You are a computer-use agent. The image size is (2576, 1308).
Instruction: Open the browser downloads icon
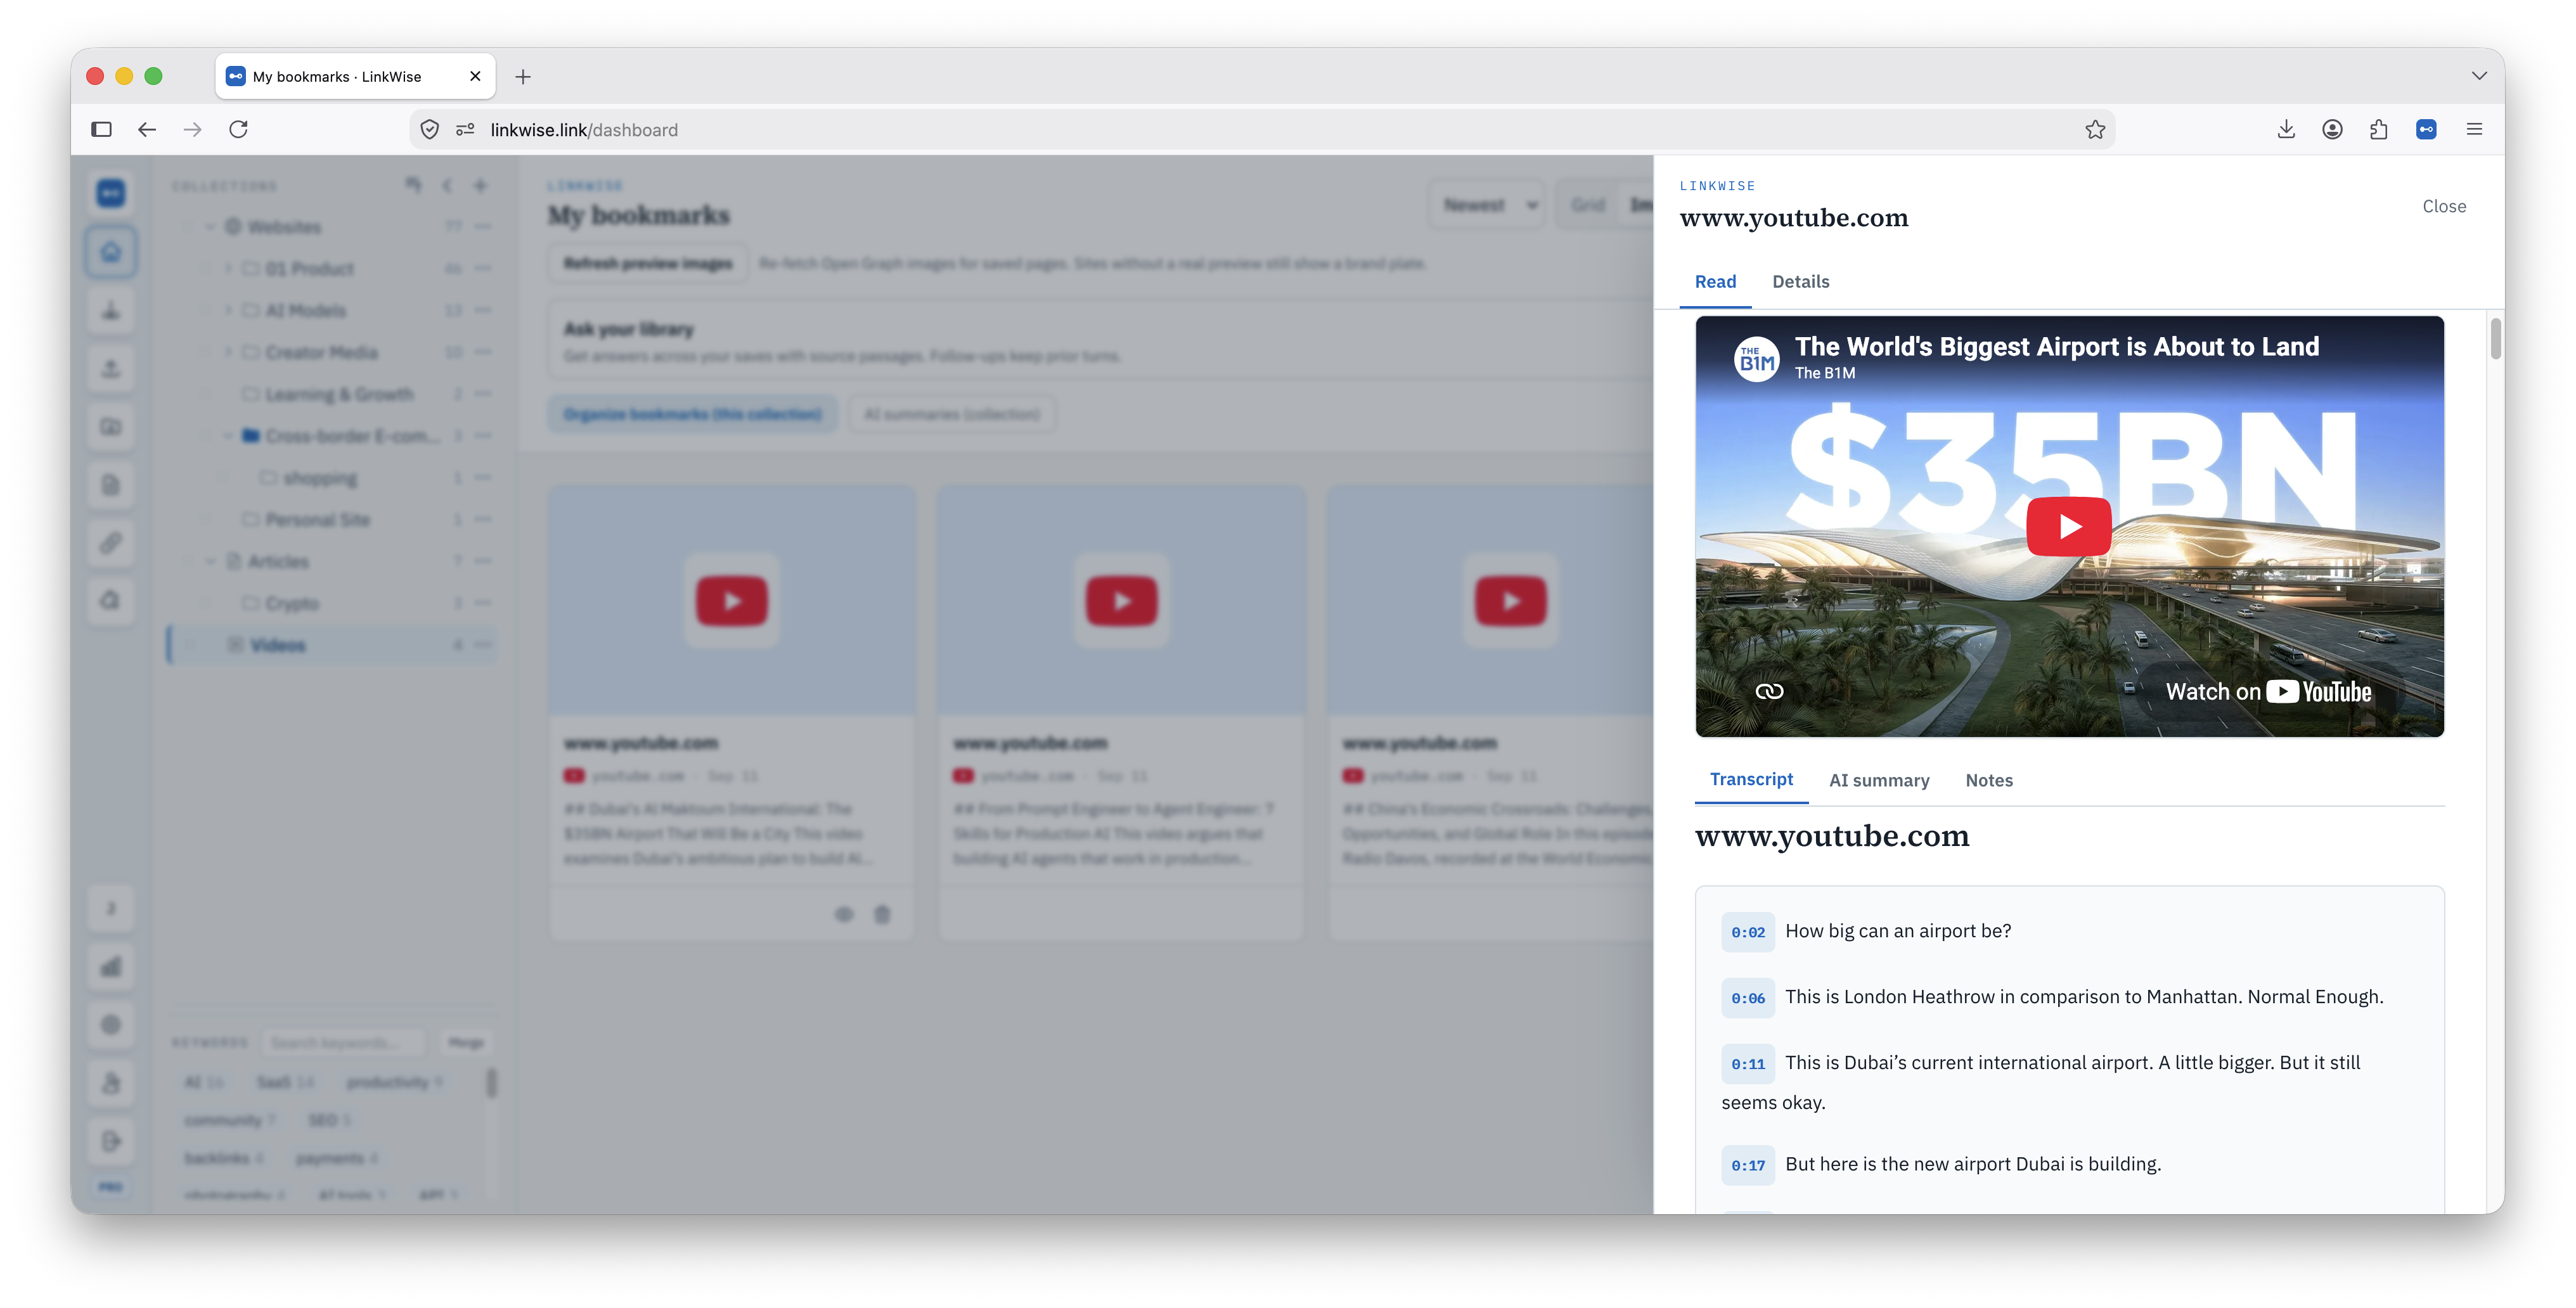tap(2286, 129)
